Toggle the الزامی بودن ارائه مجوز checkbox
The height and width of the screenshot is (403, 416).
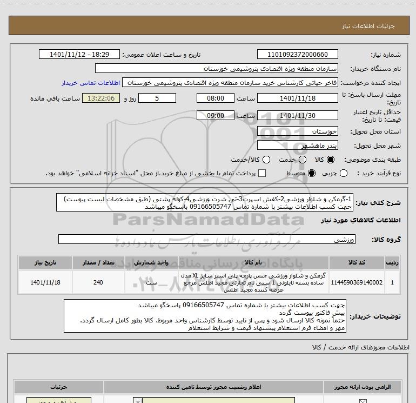(363, 401)
